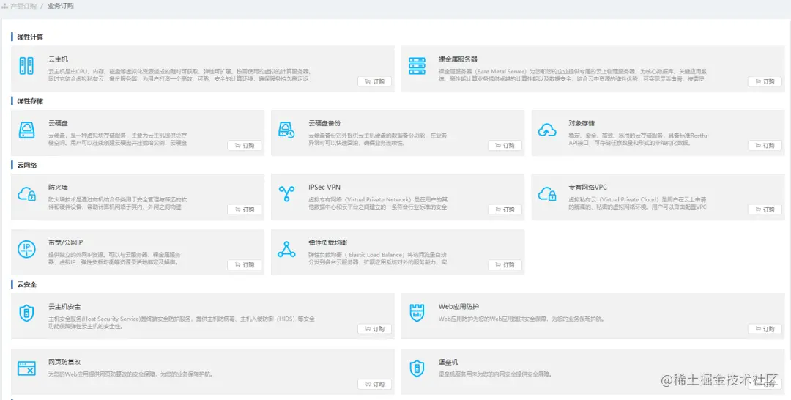Select the 云主机安全 card title
Screen dimensions: 791x400
[x=64, y=307]
